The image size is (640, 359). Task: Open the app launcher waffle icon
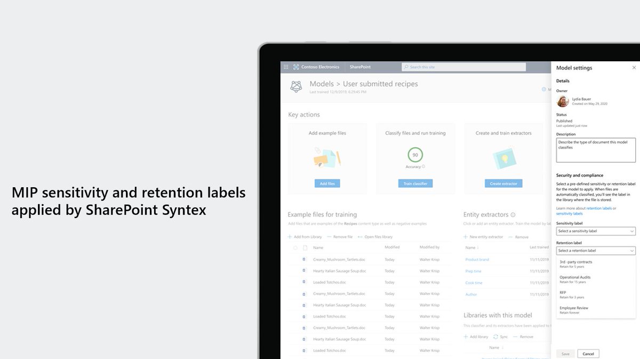[x=286, y=67]
